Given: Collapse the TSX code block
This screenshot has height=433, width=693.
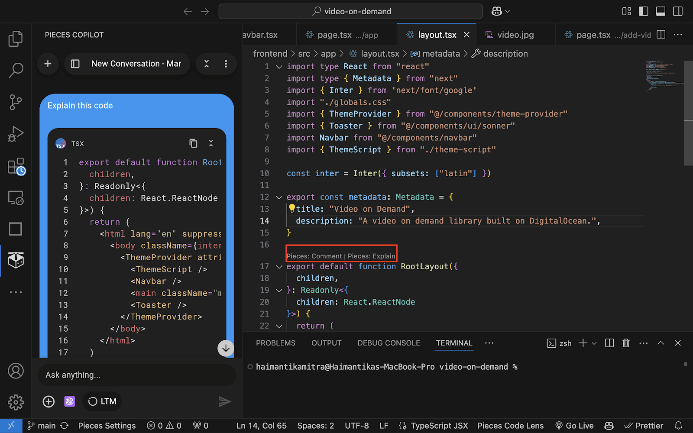Looking at the screenshot, I should point(211,143).
